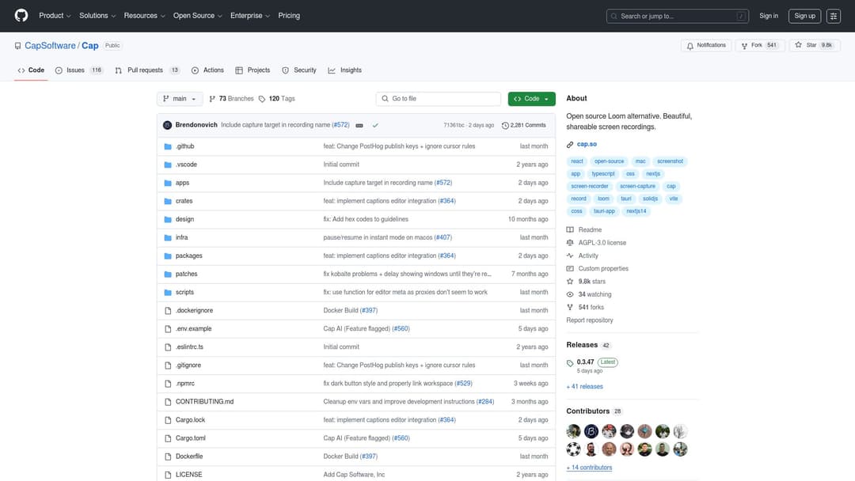The height and width of the screenshot is (481, 855).
Task: Click the 0.3.47 release tag icon
Action: click(x=570, y=363)
